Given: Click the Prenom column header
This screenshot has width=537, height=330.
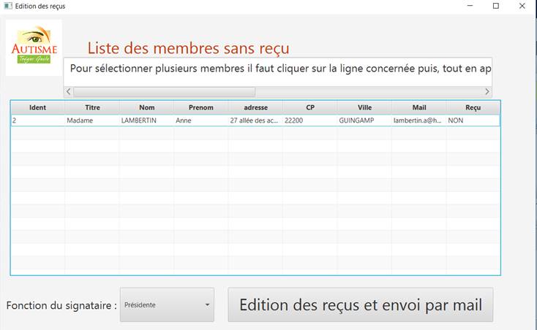Looking at the screenshot, I should [200, 107].
